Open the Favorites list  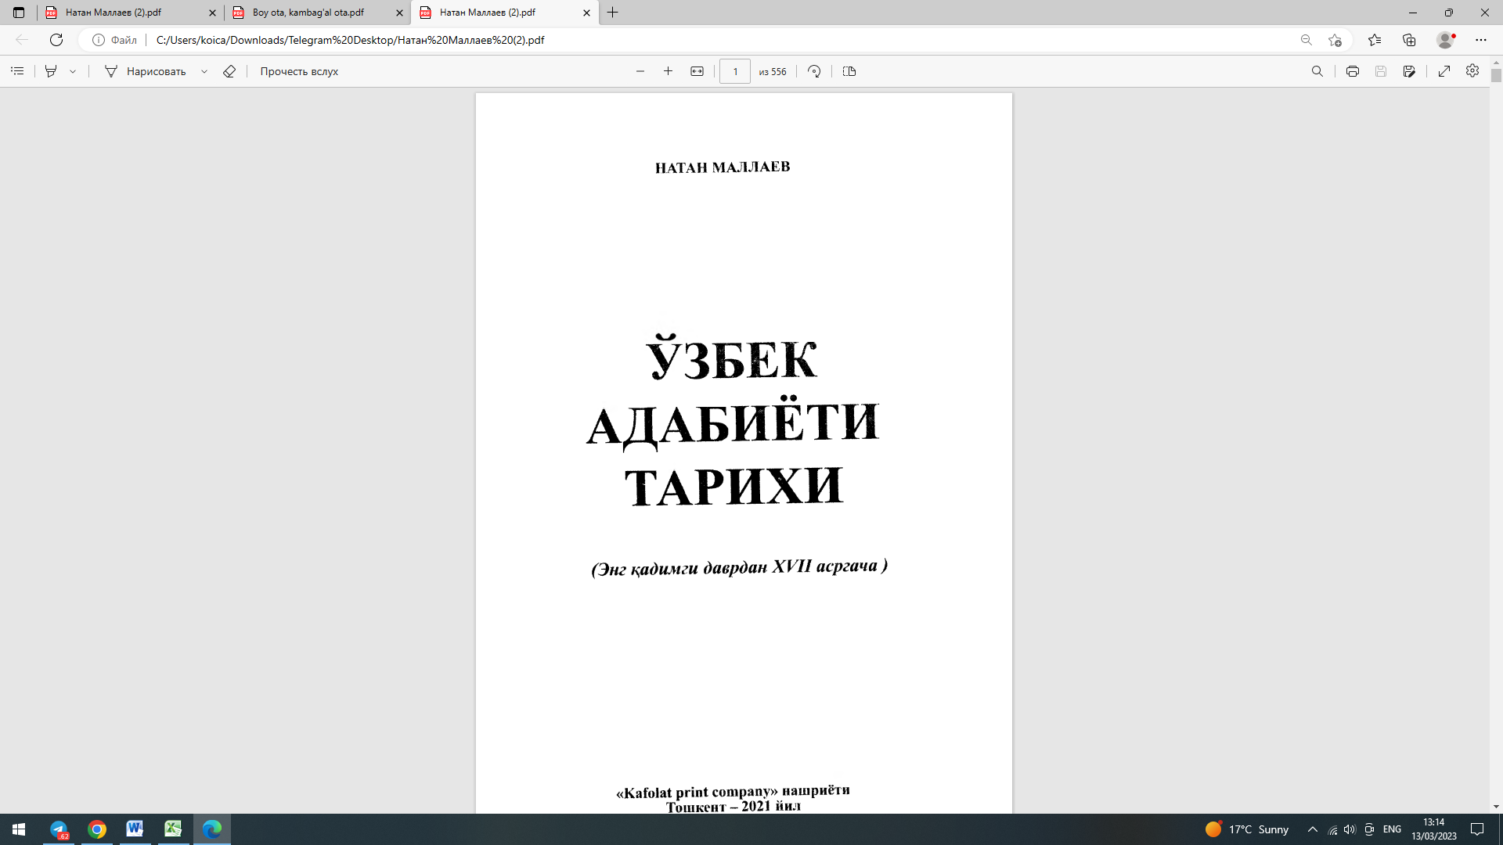tap(1375, 40)
